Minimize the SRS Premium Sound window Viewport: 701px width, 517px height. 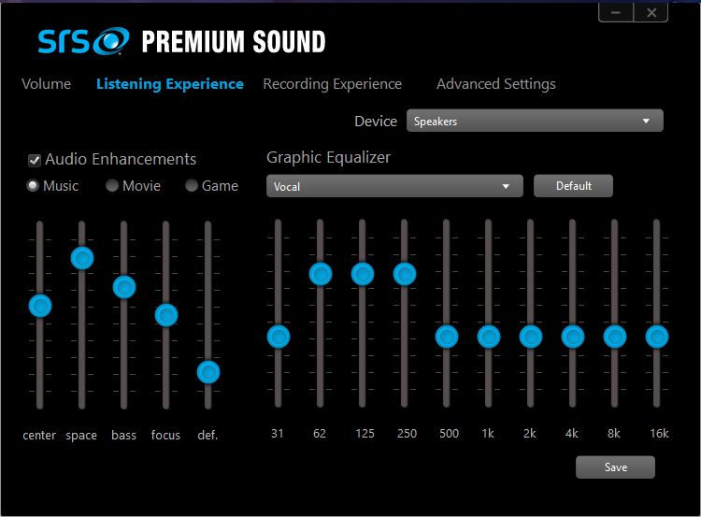(616, 12)
